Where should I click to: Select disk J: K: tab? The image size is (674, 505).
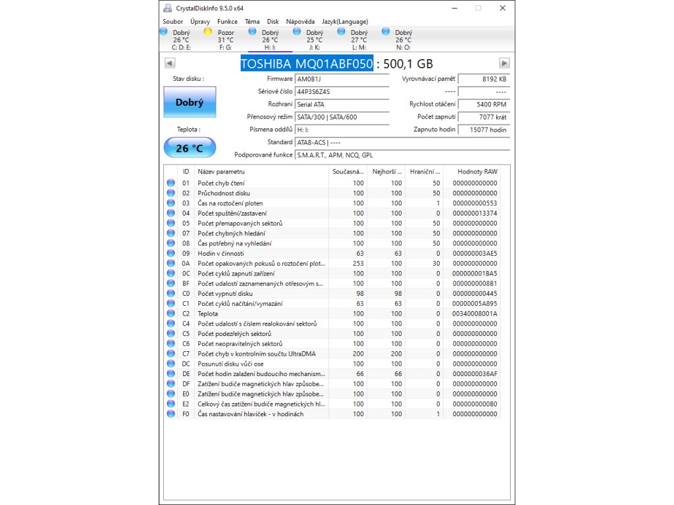[315, 39]
